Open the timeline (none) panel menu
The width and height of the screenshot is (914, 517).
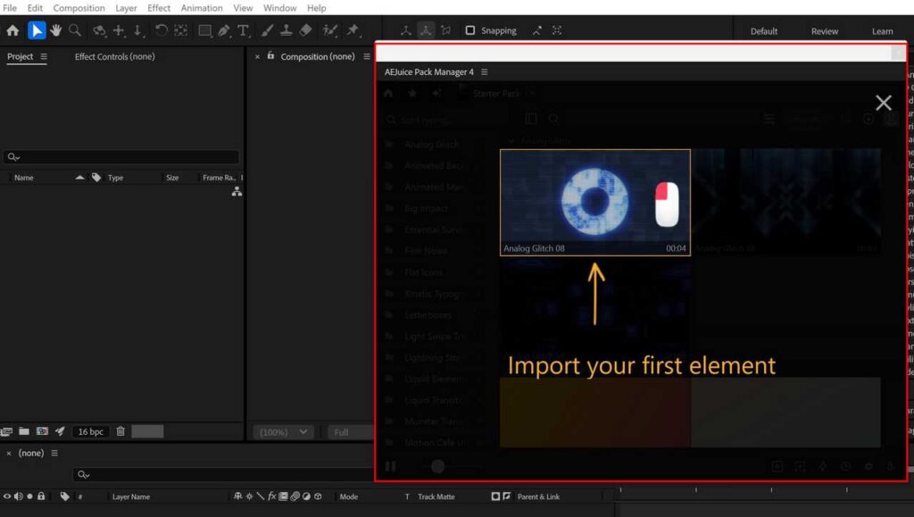coord(54,453)
